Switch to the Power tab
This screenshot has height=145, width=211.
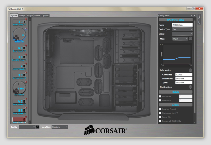click(x=37, y=16)
